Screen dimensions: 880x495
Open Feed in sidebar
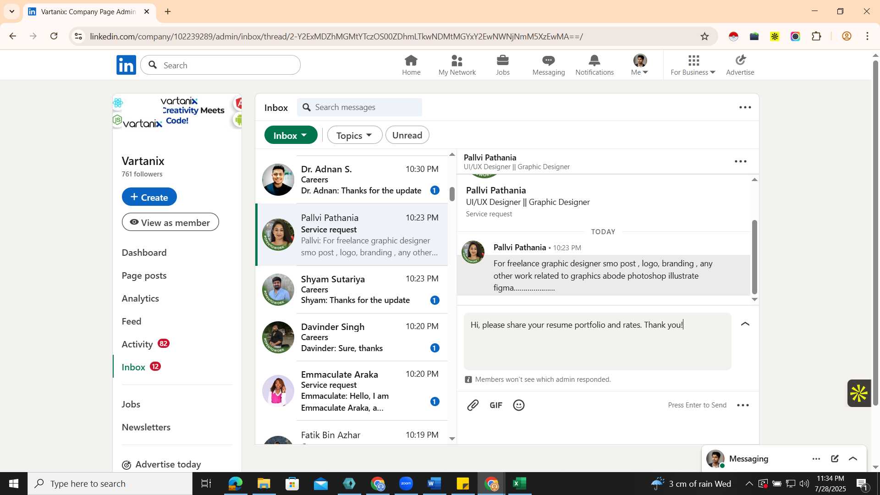point(132,321)
